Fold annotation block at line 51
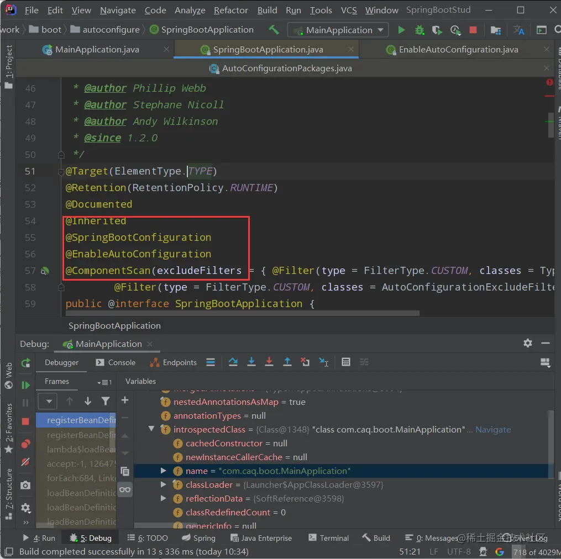Screen dimensions: 561x559 pyautogui.click(x=61, y=172)
